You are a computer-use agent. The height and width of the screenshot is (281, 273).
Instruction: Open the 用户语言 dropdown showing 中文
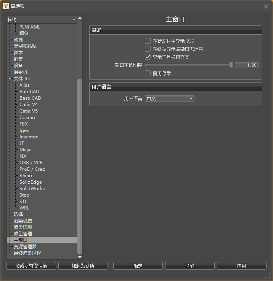point(169,98)
